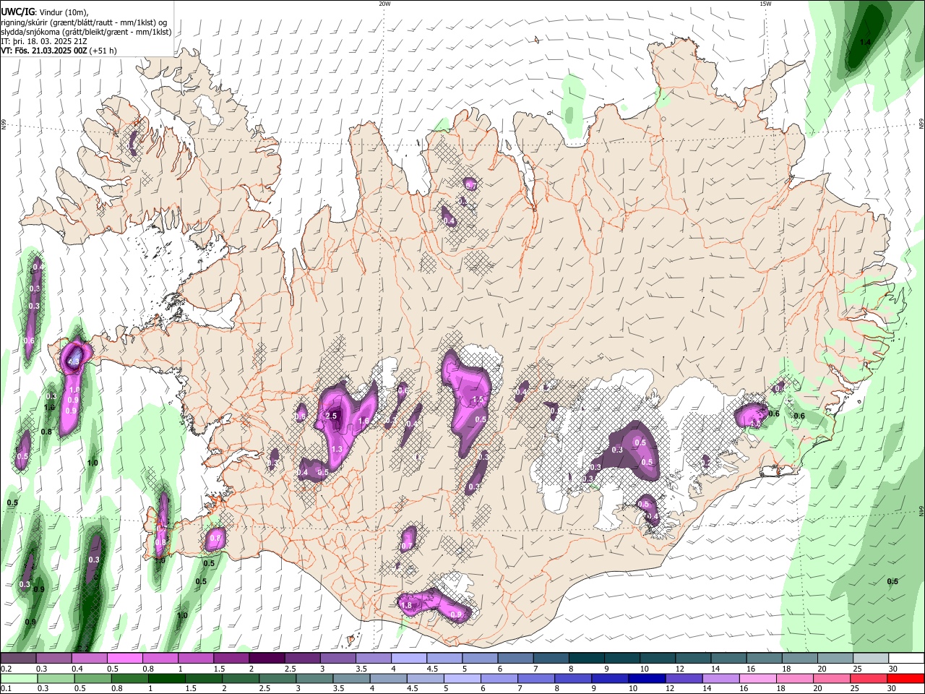This screenshot has width=925, height=694.
Task: Select the light gray 25 snow legend swatch
Action: (871, 658)
